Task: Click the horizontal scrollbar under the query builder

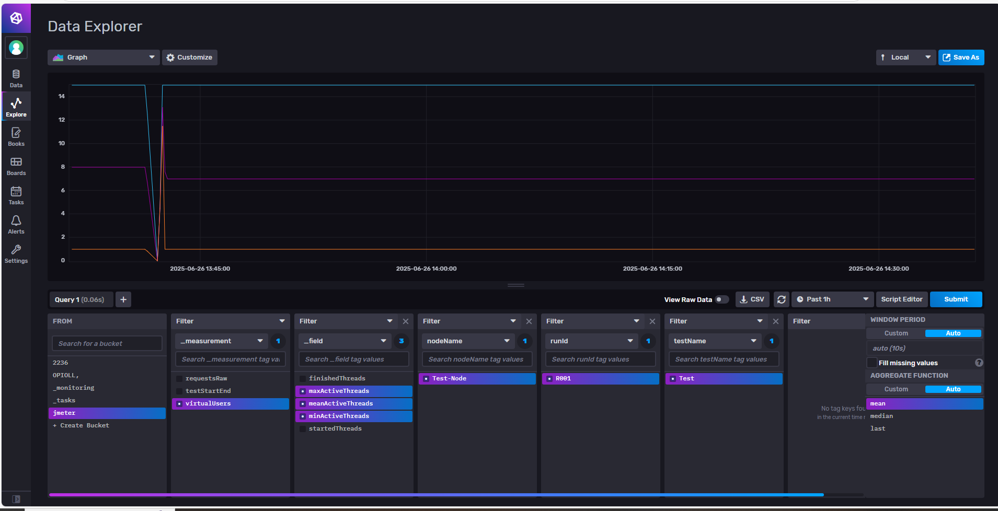Action: [437, 495]
